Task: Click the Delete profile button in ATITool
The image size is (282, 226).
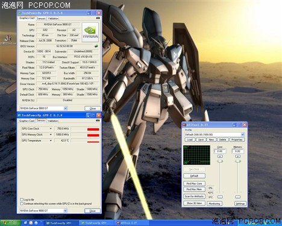Action: (x=222, y=140)
